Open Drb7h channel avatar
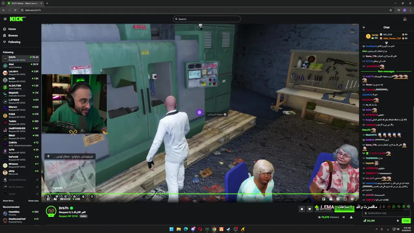 click(51, 212)
